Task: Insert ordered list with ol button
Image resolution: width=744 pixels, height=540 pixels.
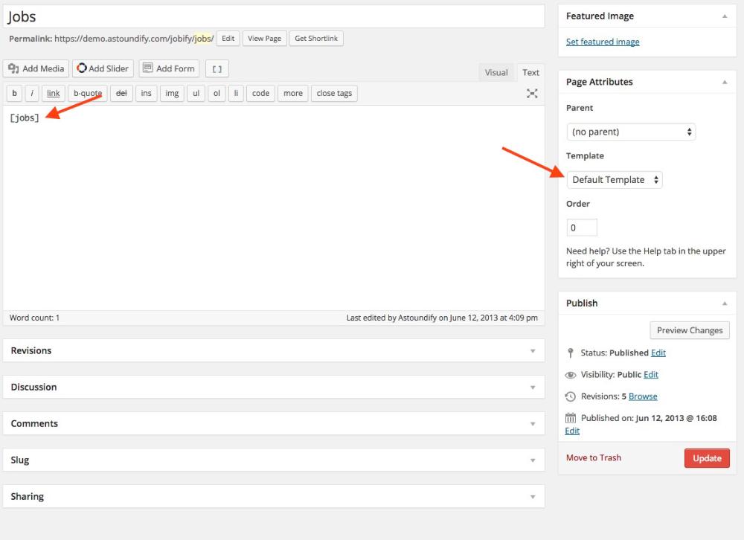Action: pos(217,93)
